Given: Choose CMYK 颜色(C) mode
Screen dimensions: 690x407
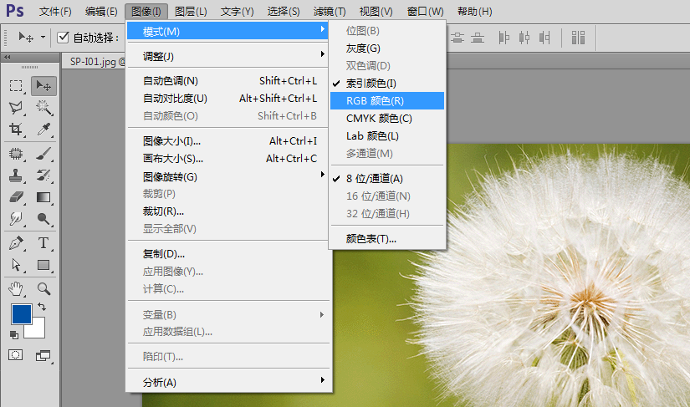Looking at the screenshot, I should 386,119.
